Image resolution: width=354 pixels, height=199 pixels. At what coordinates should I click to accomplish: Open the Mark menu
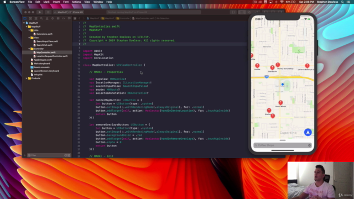tap(46, 2)
